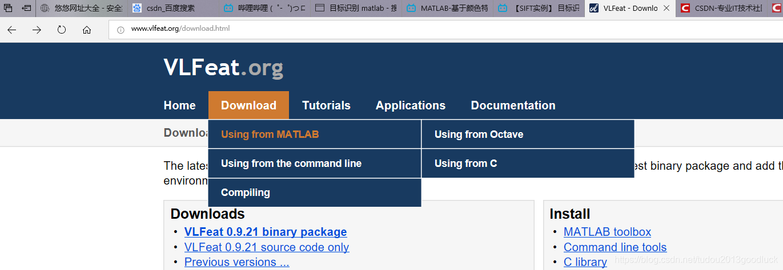The width and height of the screenshot is (783, 270).
Task: Select Using from C submenu entry
Action: 528,163
